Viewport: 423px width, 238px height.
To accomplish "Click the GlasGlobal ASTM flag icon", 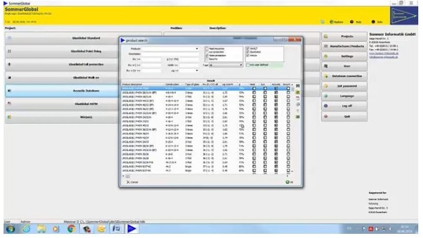I will click(10, 103).
